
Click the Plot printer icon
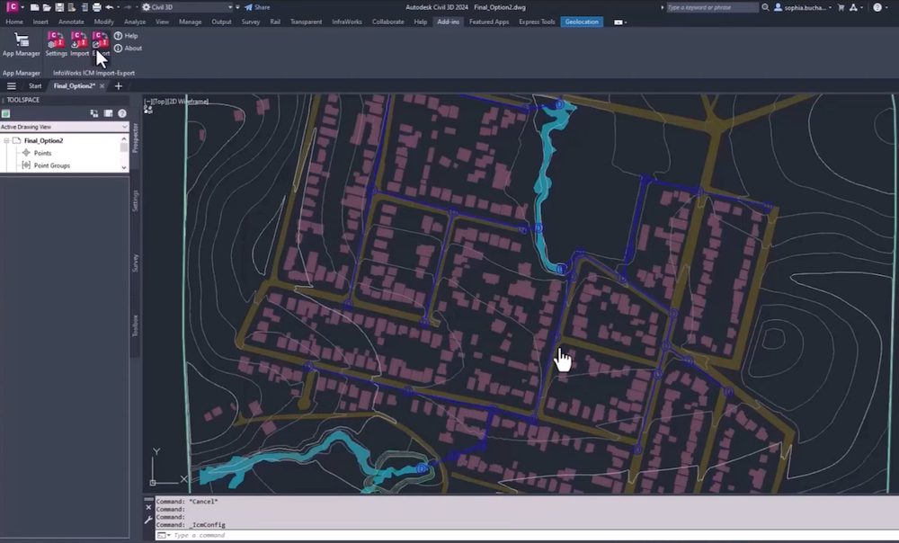coord(96,7)
